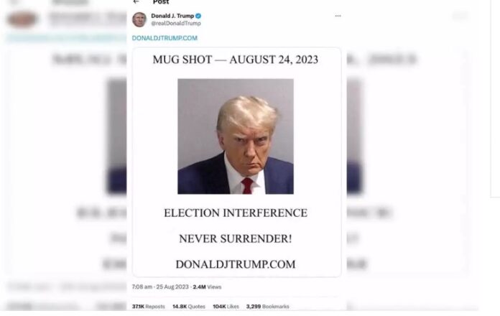Open the 7:08 am 25 Aug 2023 timestamp
Screen dimensions: 500x316
point(160,287)
